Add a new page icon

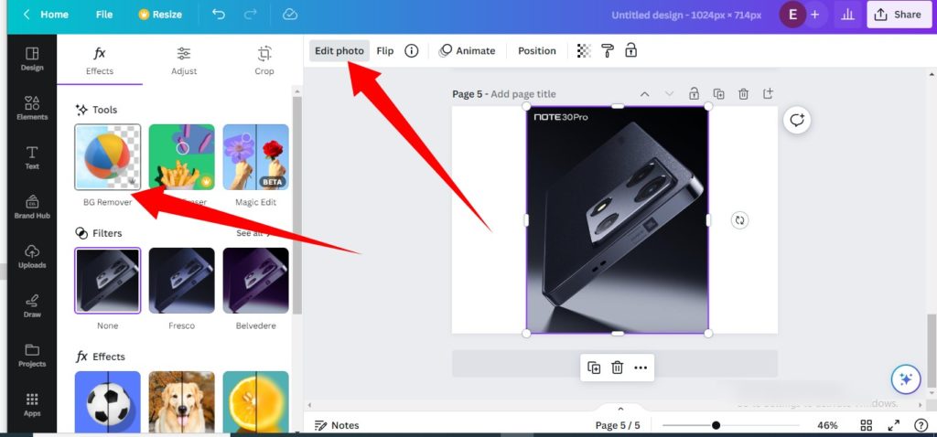[x=768, y=94]
